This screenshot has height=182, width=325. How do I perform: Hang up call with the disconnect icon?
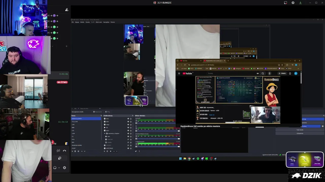(64, 151)
